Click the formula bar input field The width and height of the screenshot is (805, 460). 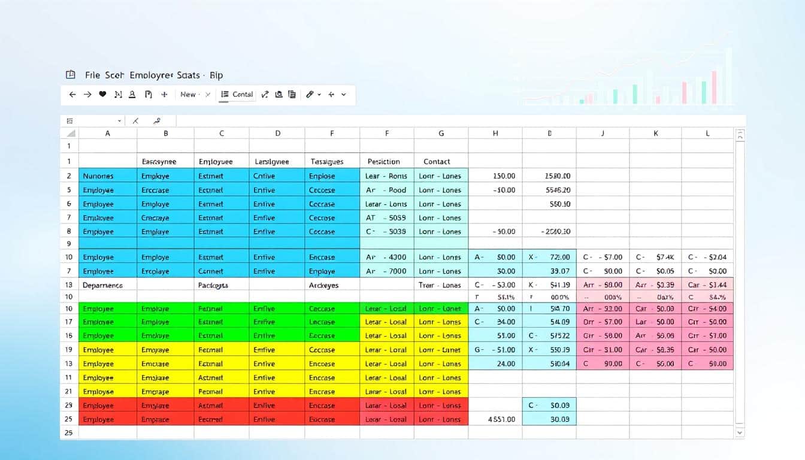click(x=460, y=121)
